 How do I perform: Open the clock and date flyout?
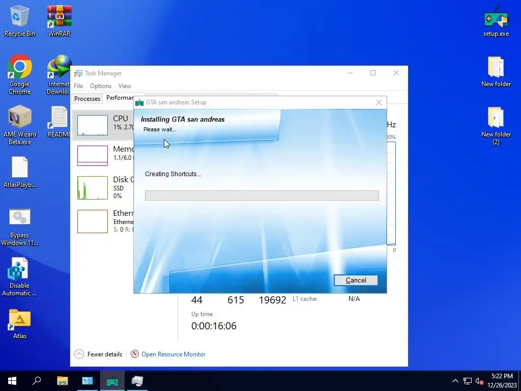click(x=502, y=381)
